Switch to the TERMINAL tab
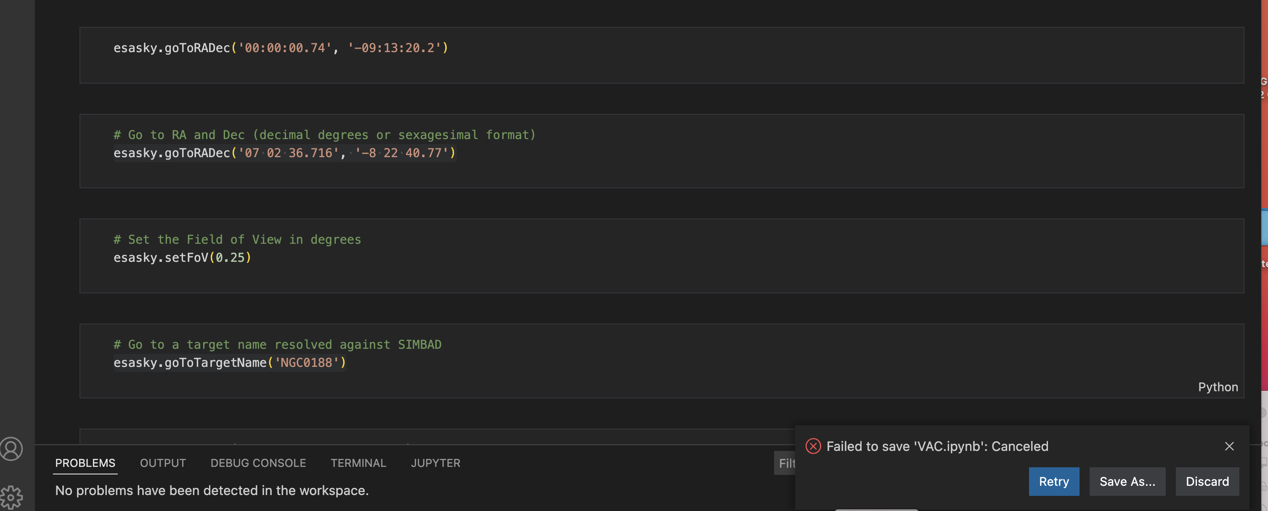 click(x=358, y=463)
